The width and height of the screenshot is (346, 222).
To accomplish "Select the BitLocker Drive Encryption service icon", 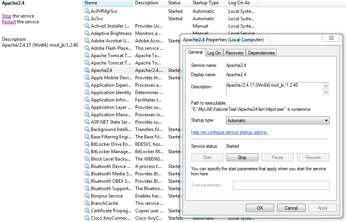I will click(x=87, y=144).
